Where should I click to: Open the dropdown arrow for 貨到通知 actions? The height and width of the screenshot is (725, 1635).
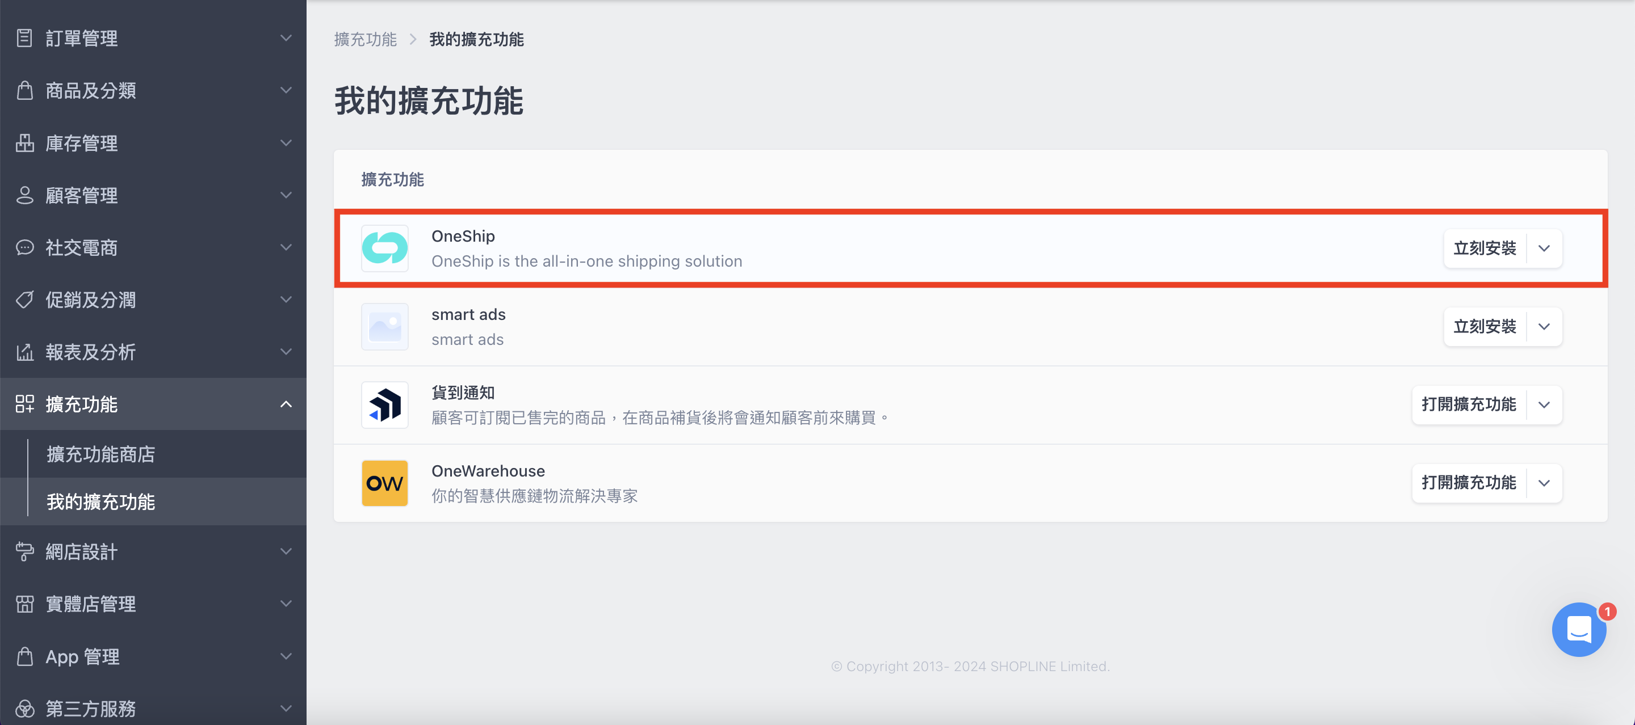click(x=1544, y=404)
